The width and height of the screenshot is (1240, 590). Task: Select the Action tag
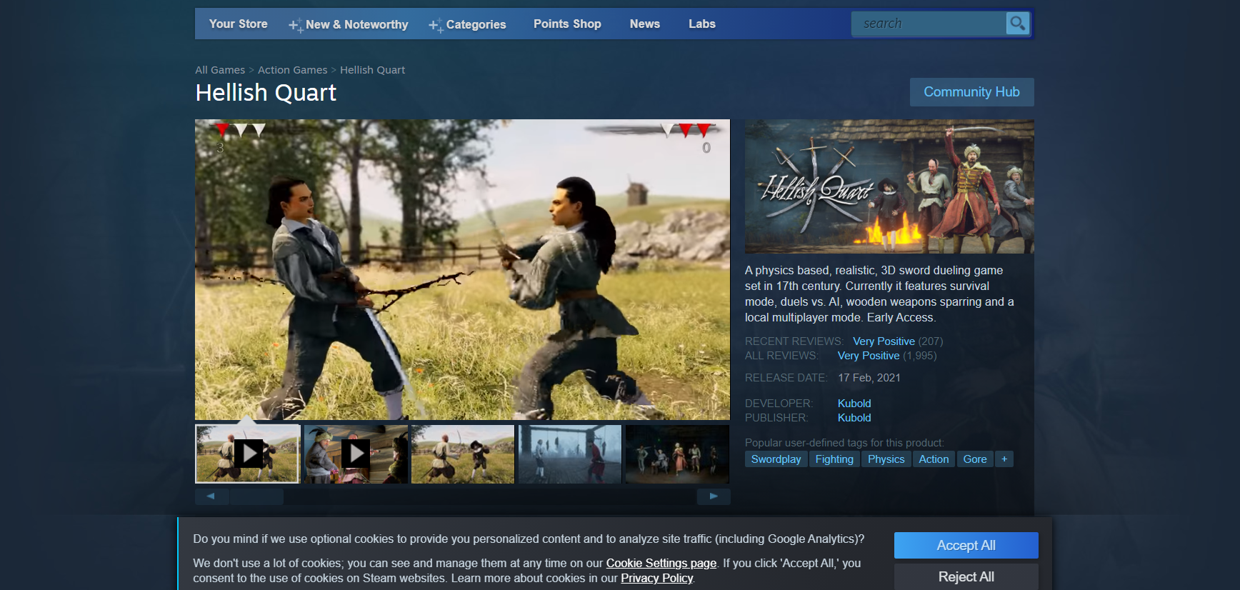934,459
